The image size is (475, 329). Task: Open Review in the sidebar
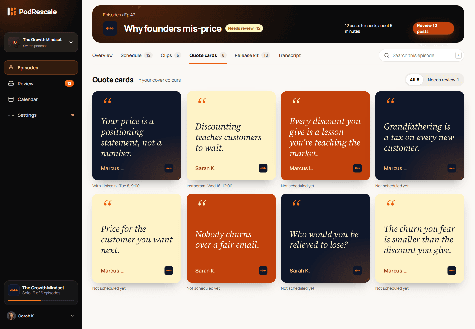coord(41,83)
